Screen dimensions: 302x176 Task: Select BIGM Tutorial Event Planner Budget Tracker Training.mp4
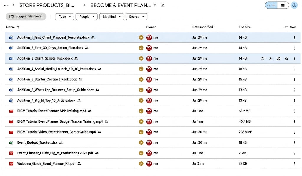(152, 121)
